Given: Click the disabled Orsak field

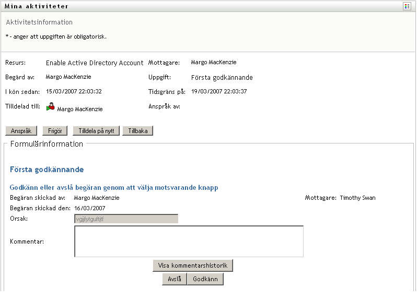Looking at the screenshot, I should pyautogui.click(x=126, y=219).
